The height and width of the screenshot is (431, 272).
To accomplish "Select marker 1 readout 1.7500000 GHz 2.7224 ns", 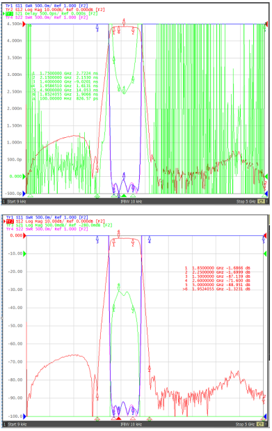I will point(65,73).
